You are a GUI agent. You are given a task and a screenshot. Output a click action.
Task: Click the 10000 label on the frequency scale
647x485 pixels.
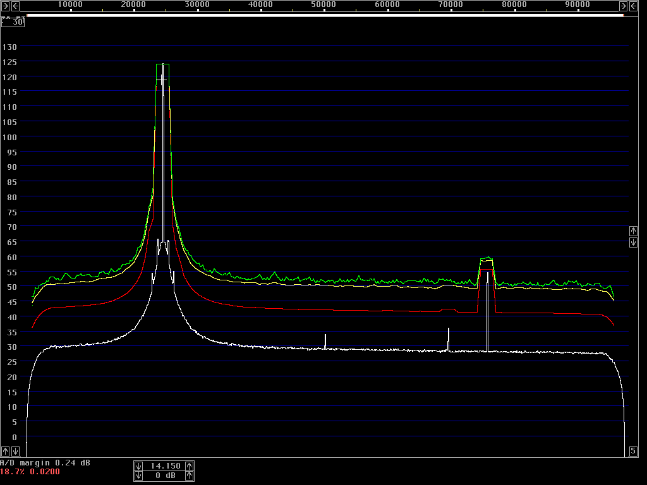coord(70,4)
